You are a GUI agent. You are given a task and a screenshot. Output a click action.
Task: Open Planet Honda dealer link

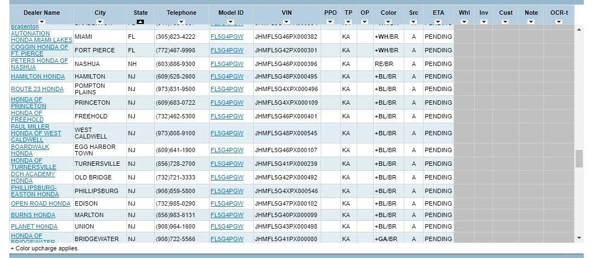click(34, 226)
